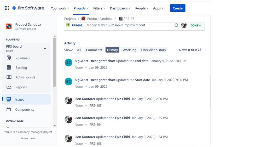Click sidebar scrollbar down arrow
Image resolution: width=261 pixels, height=147 pixels.
tap(55, 126)
